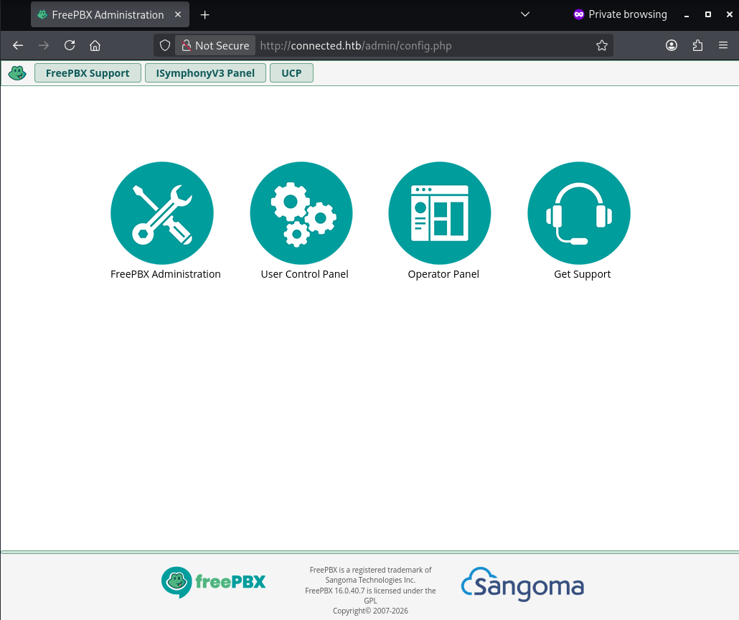Click the Operator Panel label
The image size is (739, 620).
(443, 274)
